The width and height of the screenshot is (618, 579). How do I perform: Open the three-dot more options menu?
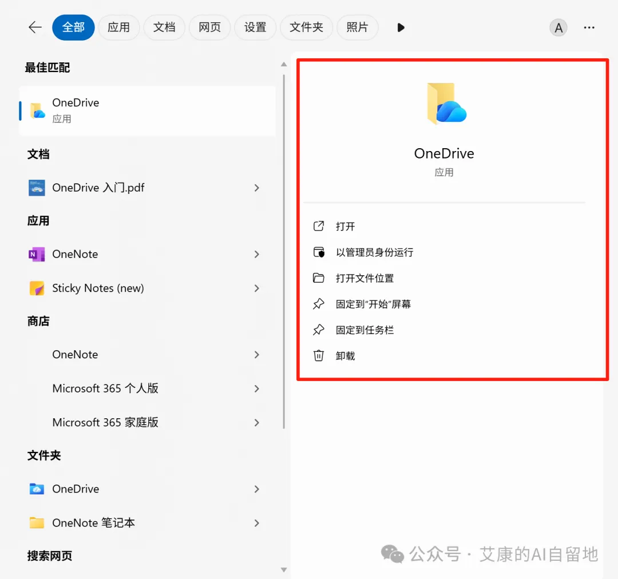pyautogui.click(x=589, y=27)
